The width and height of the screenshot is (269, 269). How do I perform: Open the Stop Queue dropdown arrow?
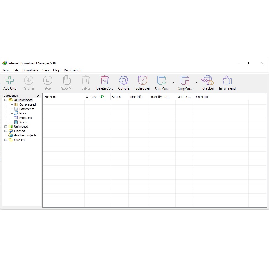tap(197, 82)
